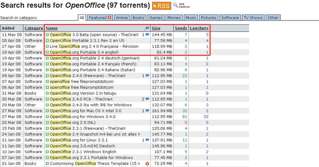The height and width of the screenshot is (167, 319).
Task: Click the 31 Mar 08 date cell
Action: pos(11,93)
